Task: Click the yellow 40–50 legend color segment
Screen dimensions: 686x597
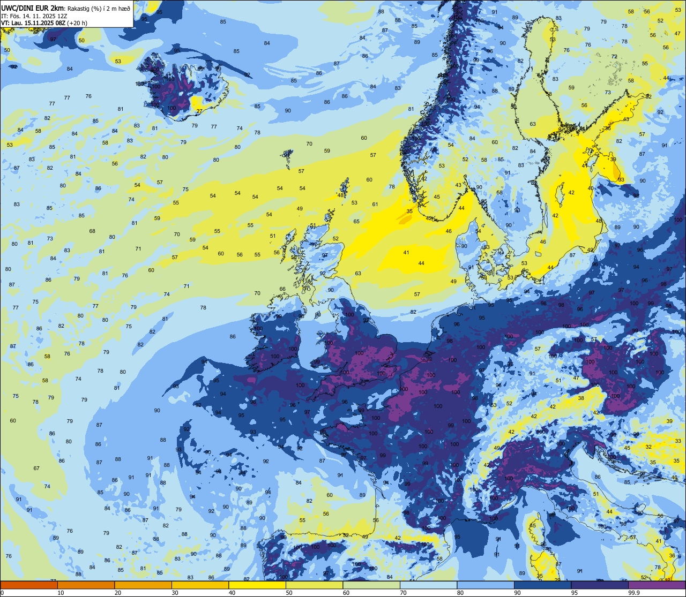Action: pos(257,585)
